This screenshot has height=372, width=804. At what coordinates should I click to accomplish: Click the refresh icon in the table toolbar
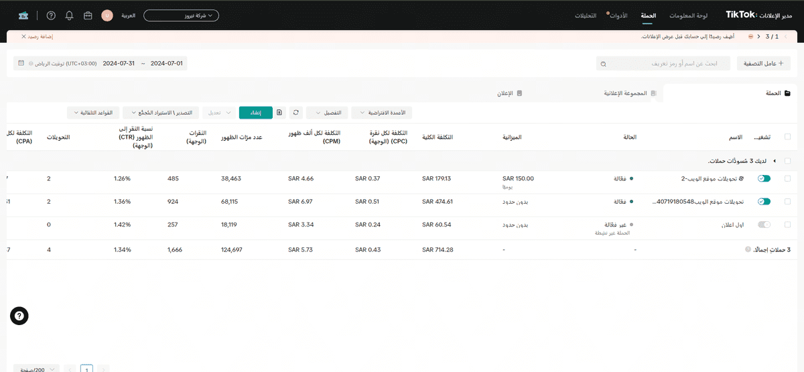coord(296,112)
